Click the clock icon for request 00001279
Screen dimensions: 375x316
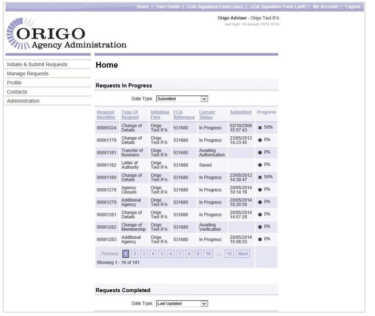click(x=260, y=202)
